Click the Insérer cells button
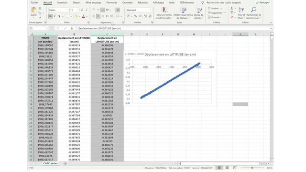306x172 pixels. [x=215, y=9]
